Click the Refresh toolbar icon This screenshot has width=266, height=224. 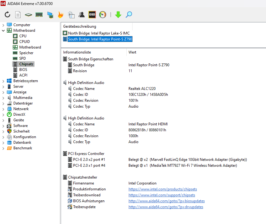pyautogui.click(x=7, y=15)
